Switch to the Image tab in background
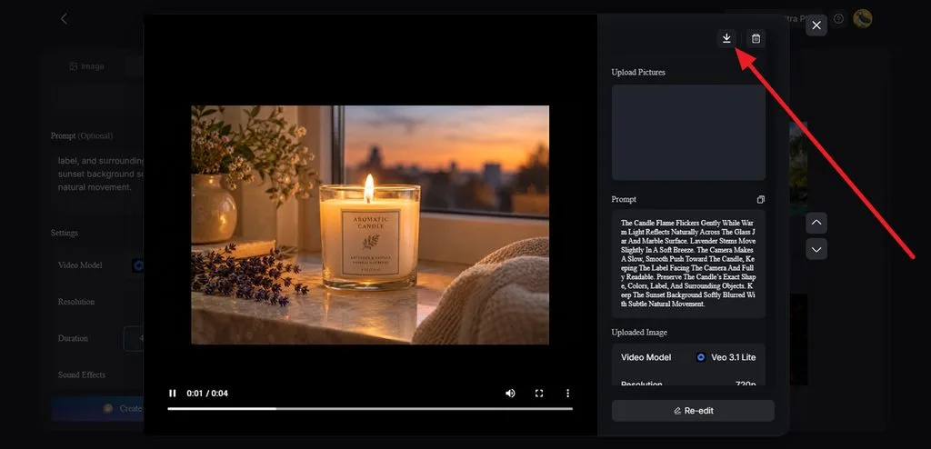Image resolution: width=931 pixels, height=449 pixels. (x=86, y=66)
